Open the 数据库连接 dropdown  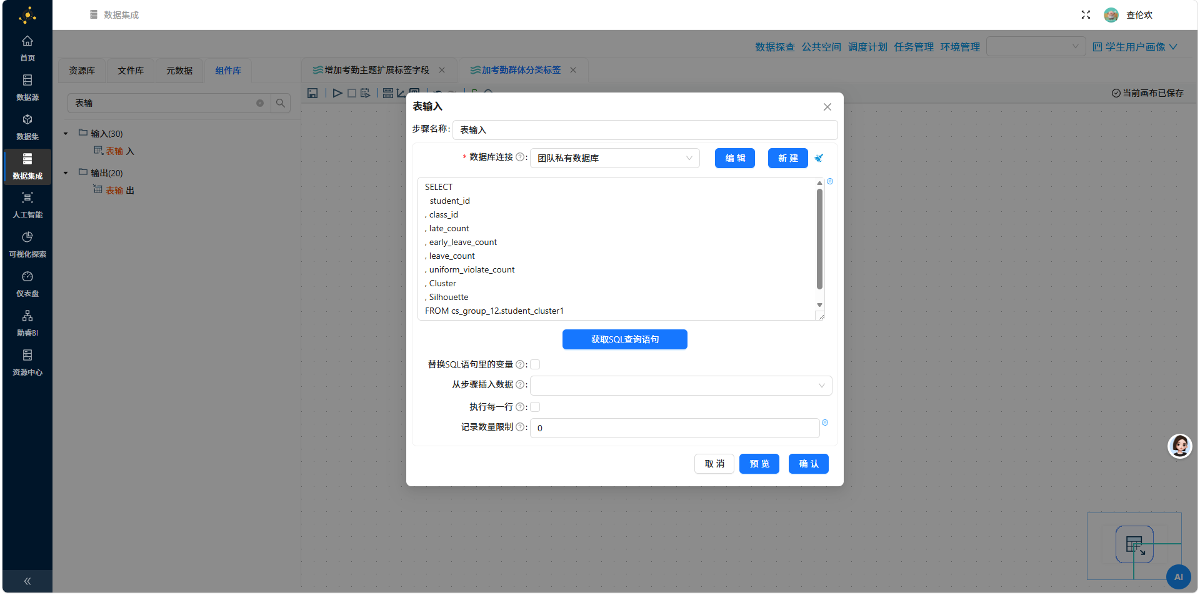[x=615, y=158]
